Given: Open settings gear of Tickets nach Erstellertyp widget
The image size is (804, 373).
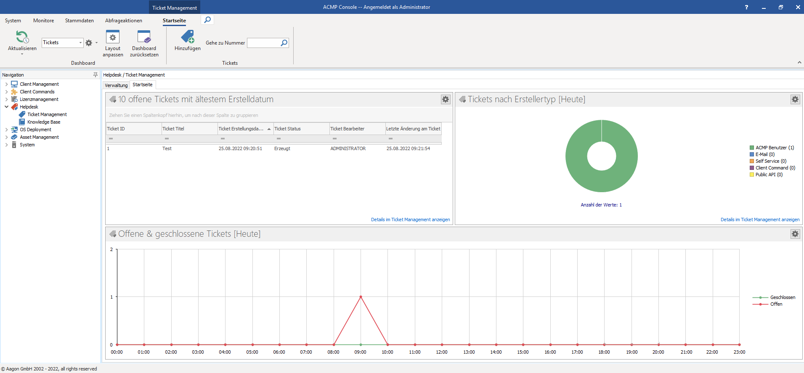Looking at the screenshot, I should (795, 99).
